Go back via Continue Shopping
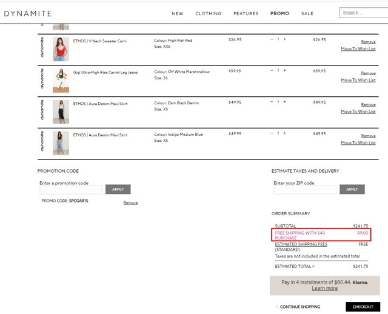Image resolution: width=388 pixels, height=314 pixels. (298, 307)
